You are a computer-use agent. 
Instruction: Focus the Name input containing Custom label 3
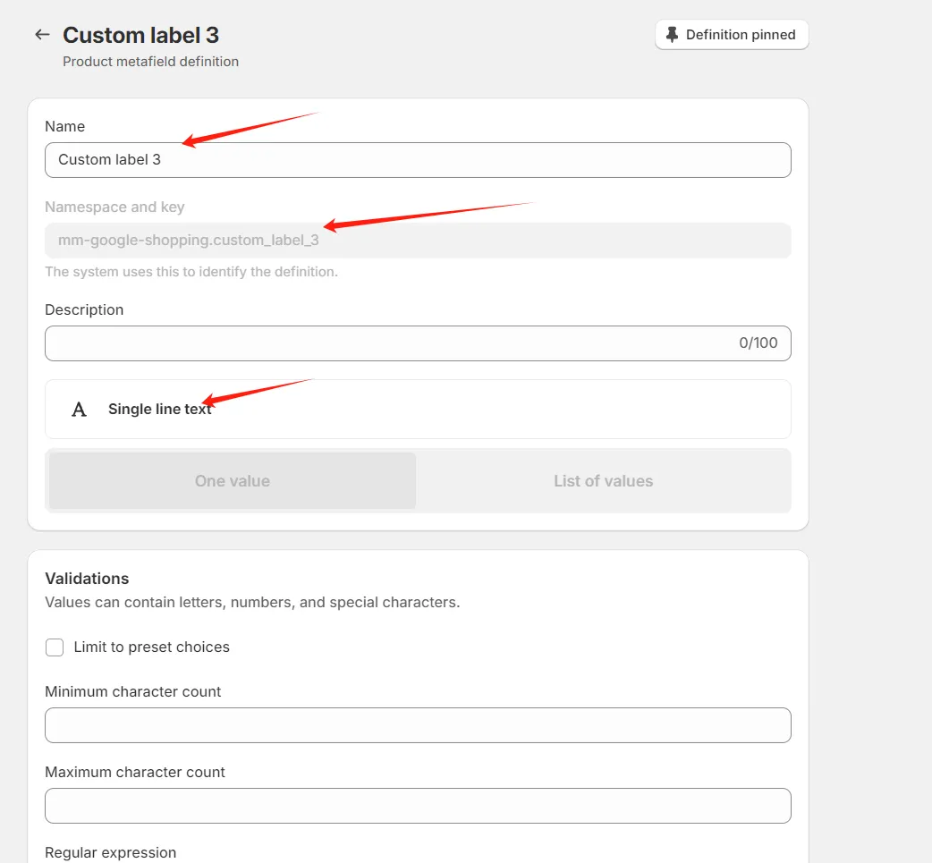pyautogui.click(x=418, y=160)
